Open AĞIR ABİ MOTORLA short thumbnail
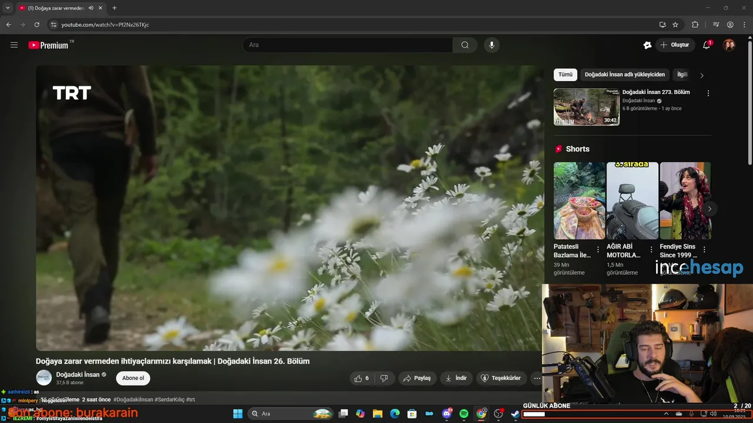 (632, 201)
